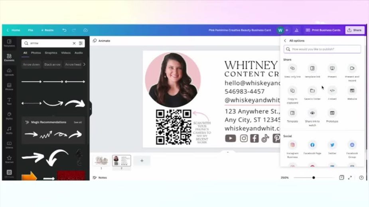The image size is (369, 207).
Task: Switch to the All results tab
Action: pos(25,53)
